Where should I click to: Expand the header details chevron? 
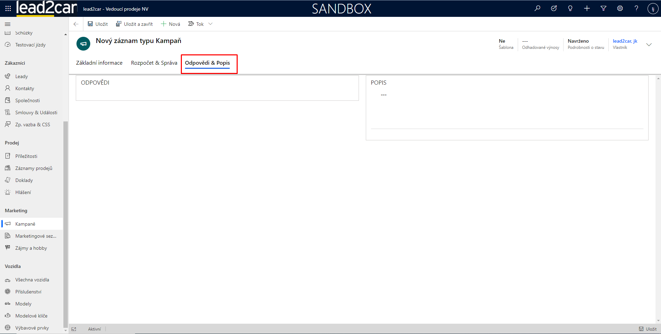tap(649, 45)
